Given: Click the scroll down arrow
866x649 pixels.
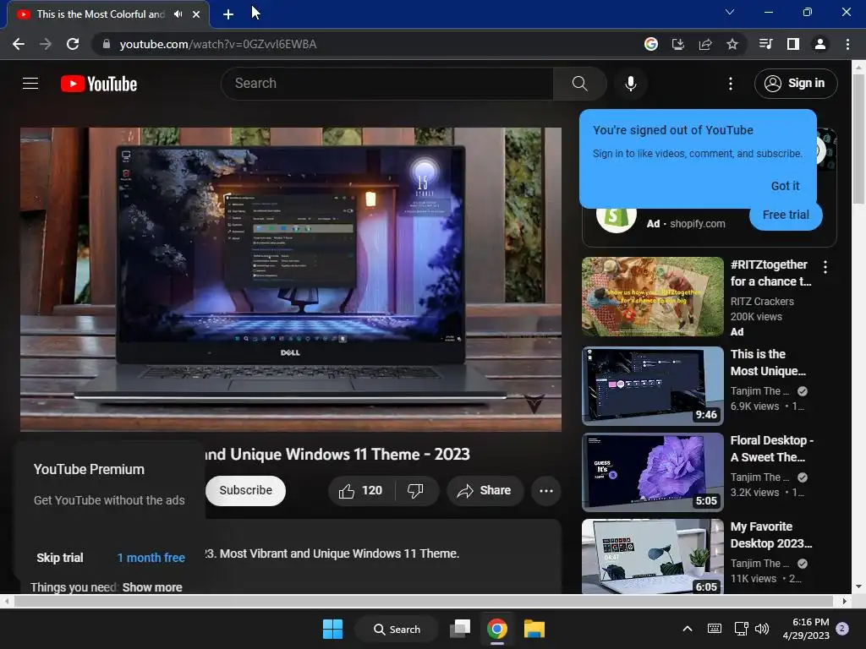Looking at the screenshot, I should [858, 586].
